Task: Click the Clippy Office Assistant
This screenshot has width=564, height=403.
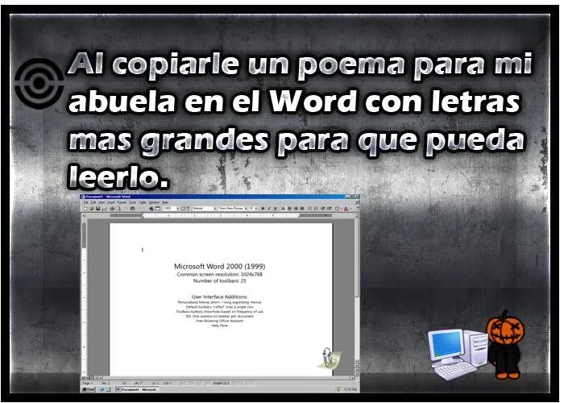Action: coord(329,357)
